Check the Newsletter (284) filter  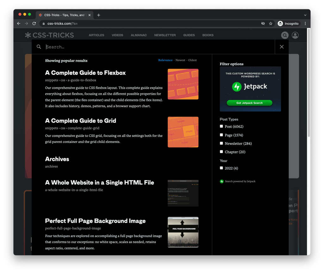(221, 143)
